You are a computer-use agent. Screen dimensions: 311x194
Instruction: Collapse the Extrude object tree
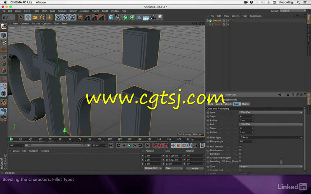click(x=208, y=21)
